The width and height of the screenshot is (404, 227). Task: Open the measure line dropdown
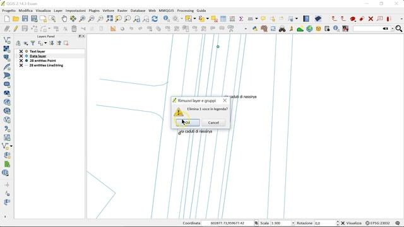256,18
